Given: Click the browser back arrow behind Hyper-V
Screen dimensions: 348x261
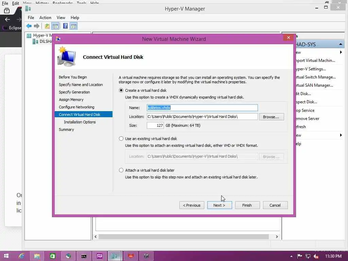Looking at the screenshot, I should click(7, 19).
